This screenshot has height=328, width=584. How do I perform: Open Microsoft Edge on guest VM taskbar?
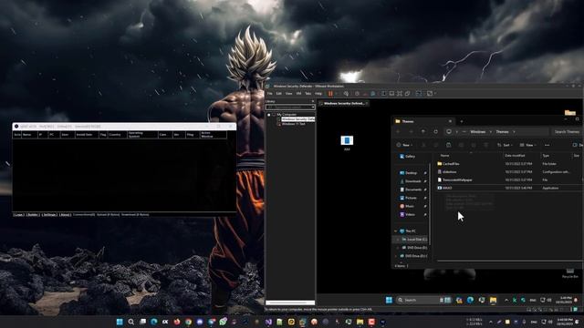click(471, 300)
